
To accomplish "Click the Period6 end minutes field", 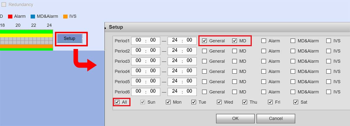I will pos(189,91).
